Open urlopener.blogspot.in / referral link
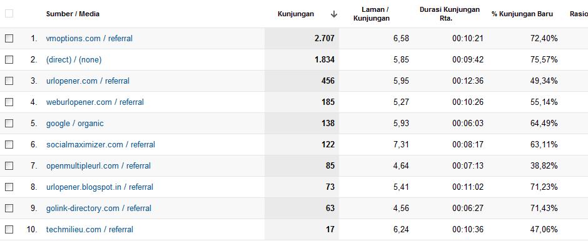Image resolution: width=588 pixels, height=241 pixels. tap(99, 187)
